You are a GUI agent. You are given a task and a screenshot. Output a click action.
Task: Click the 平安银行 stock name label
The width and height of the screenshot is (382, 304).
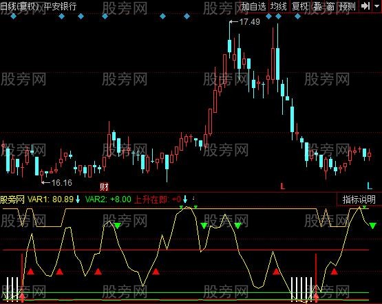click(60, 6)
